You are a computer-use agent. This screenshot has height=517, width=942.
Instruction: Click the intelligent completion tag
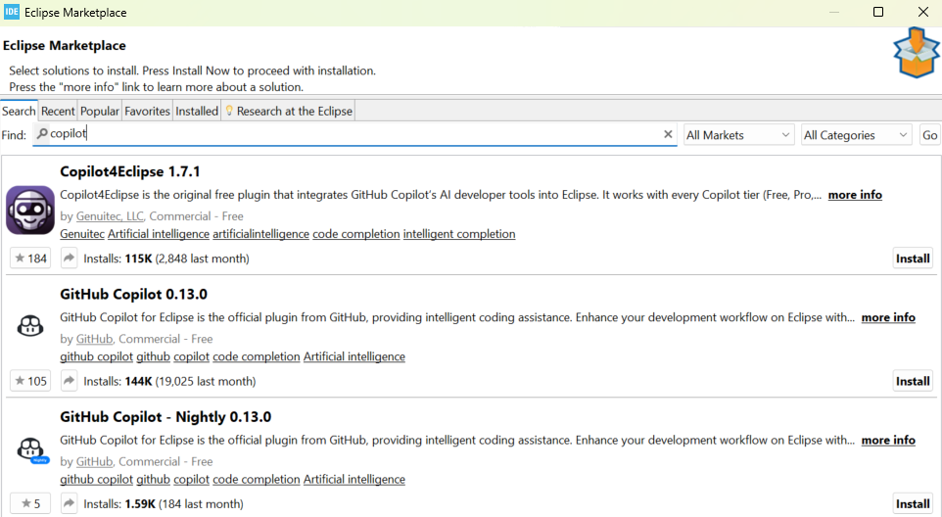[x=459, y=234]
